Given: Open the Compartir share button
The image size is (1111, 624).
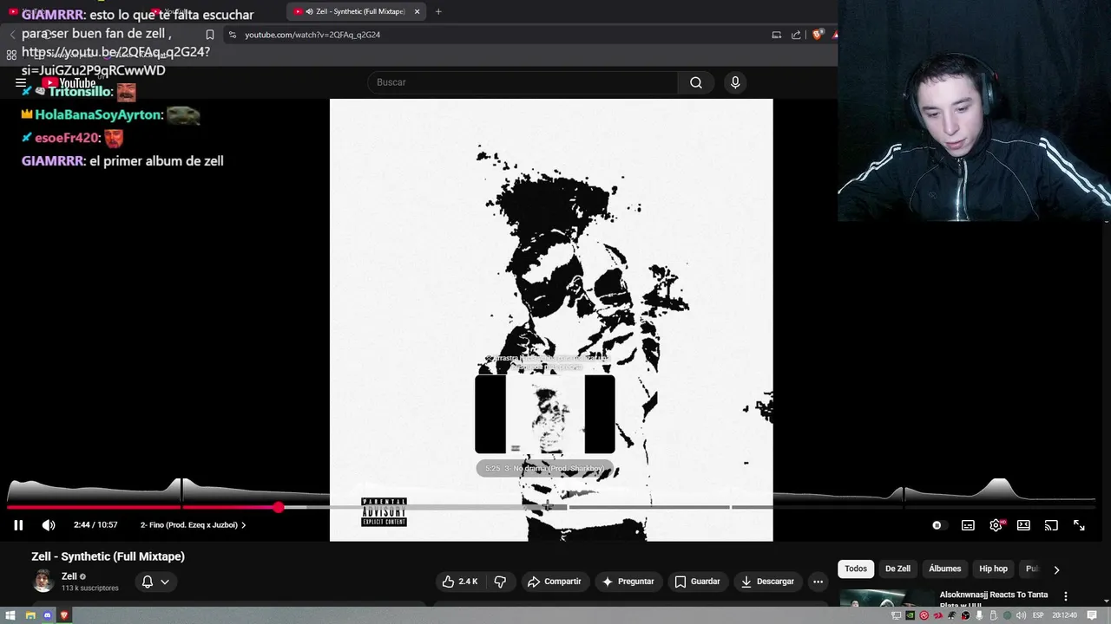Looking at the screenshot, I should 554,582.
